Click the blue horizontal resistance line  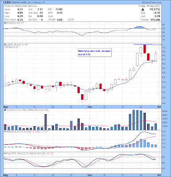click(148, 45)
